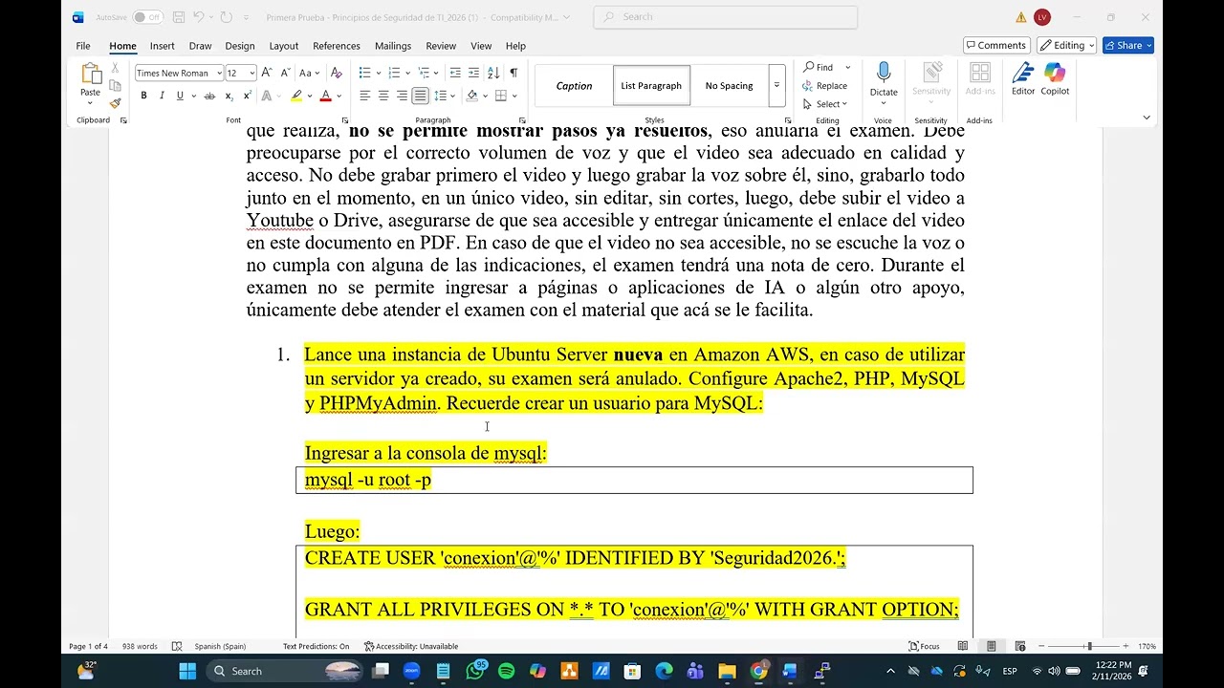Toggle underline formatting

pyautogui.click(x=179, y=96)
